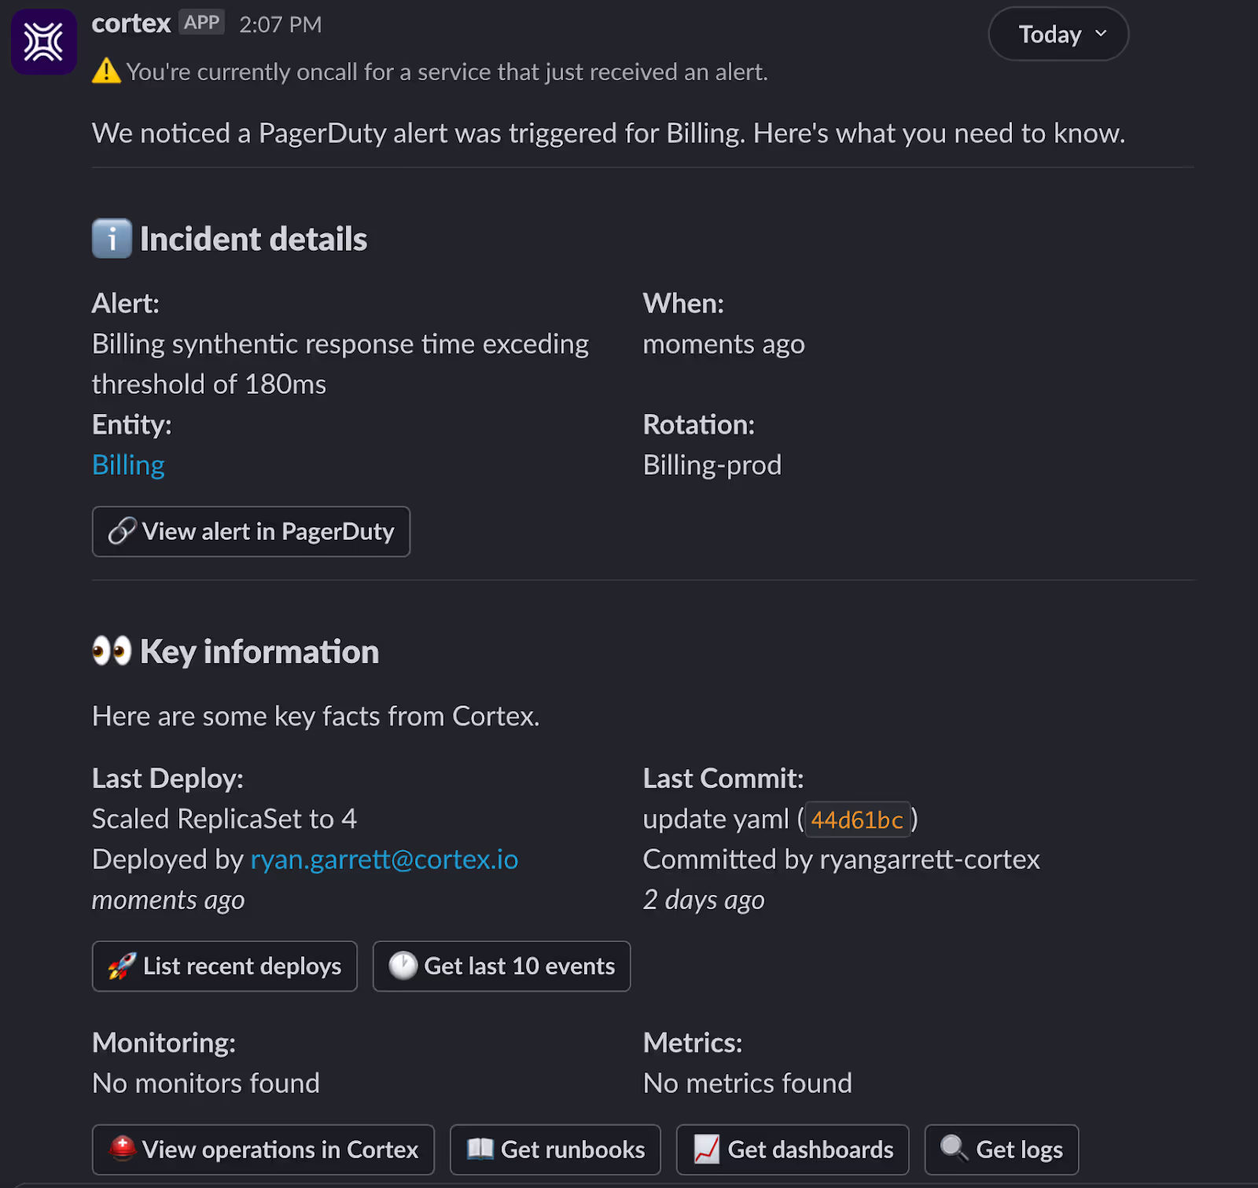Click the commit hash 44d61bc
The width and height of the screenshot is (1258, 1188).
[x=856, y=819]
